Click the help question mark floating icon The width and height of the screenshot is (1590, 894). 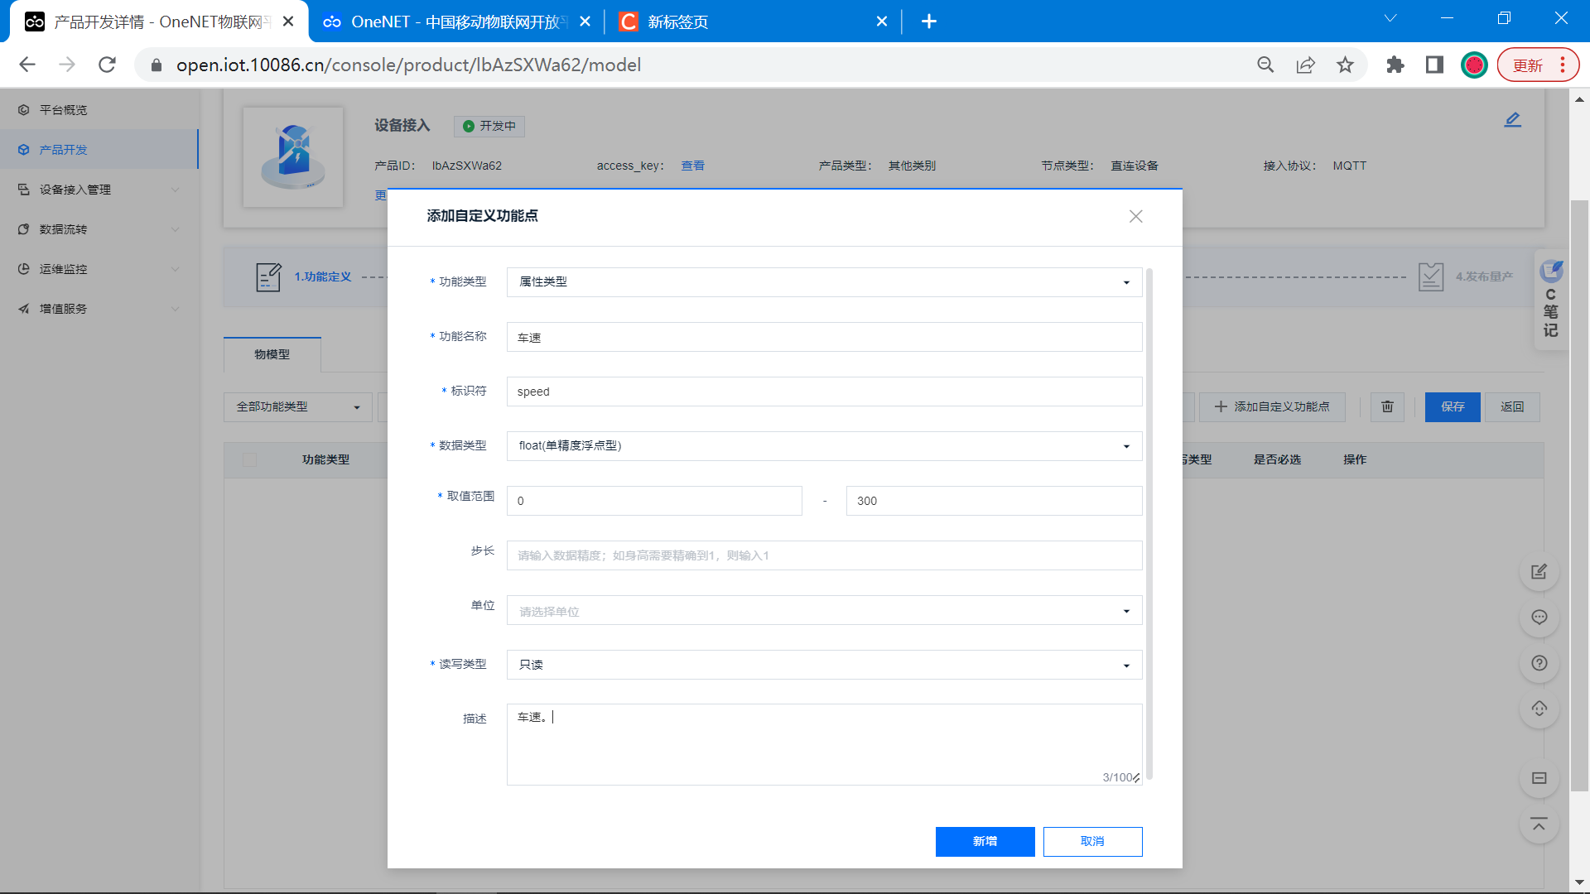pos(1539,663)
